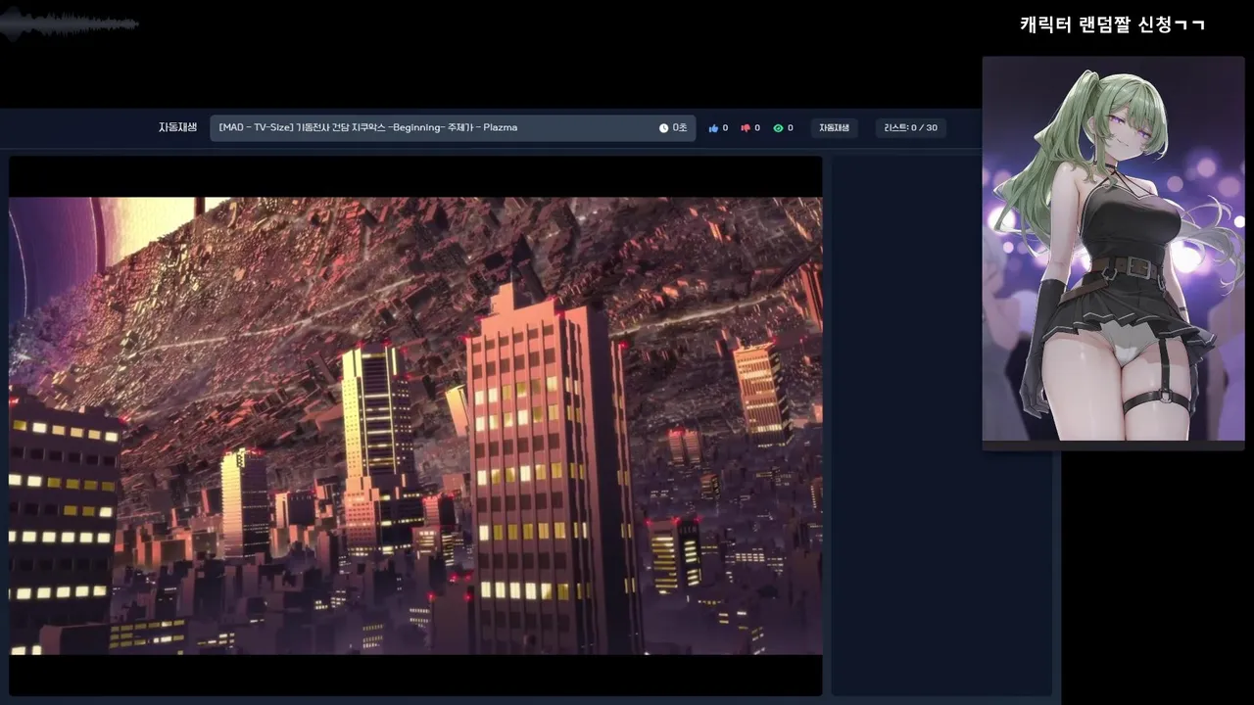This screenshot has height=705, width=1254.
Task: Click the clock timer icon
Action: (x=663, y=128)
